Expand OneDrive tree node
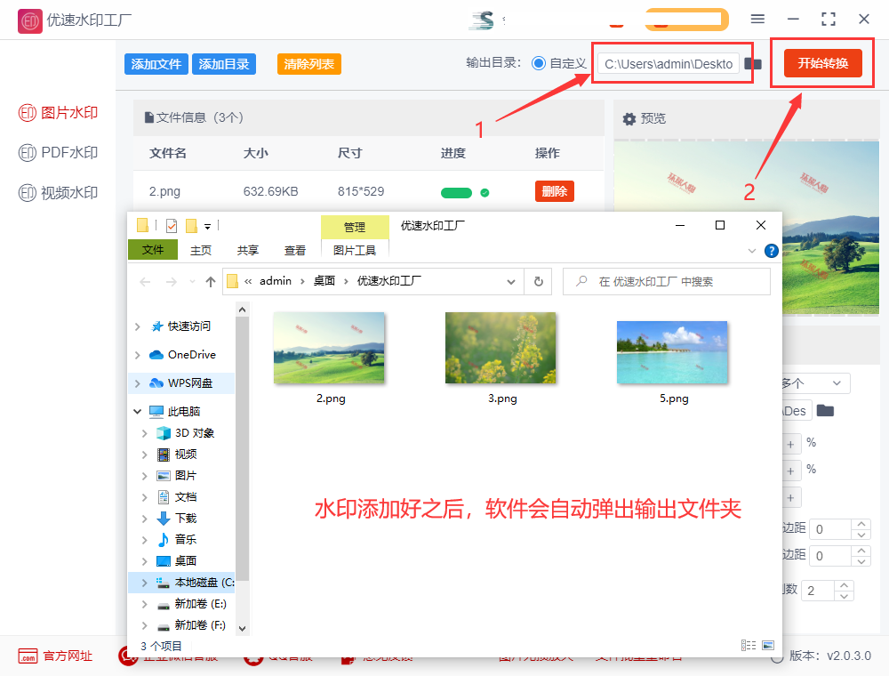 click(x=137, y=355)
